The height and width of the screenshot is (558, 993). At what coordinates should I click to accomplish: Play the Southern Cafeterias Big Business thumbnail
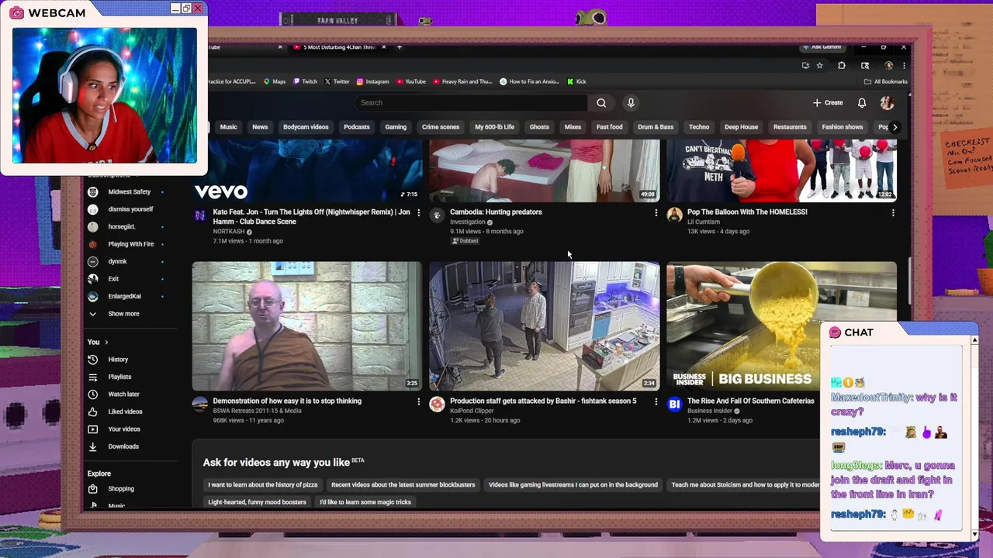(x=781, y=325)
